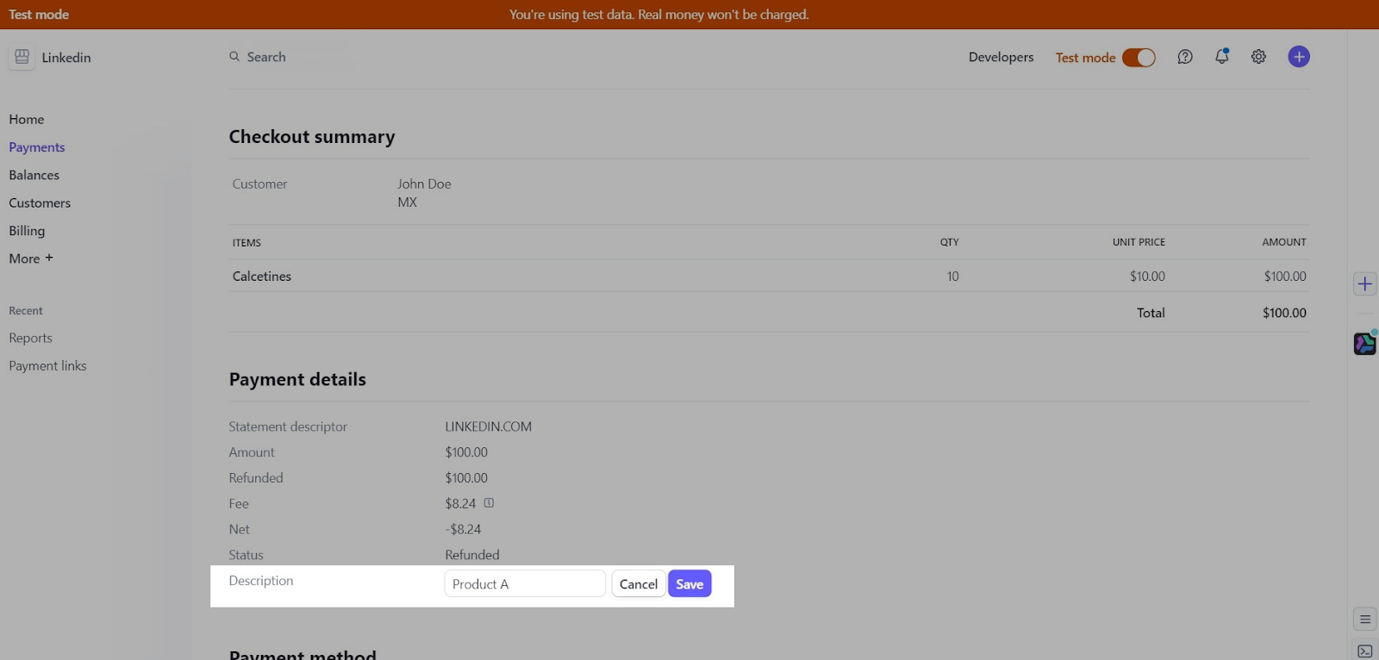Click the fee info icon next to $8.24
The image size is (1379, 660).
pyautogui.click(x=489, y=503)
